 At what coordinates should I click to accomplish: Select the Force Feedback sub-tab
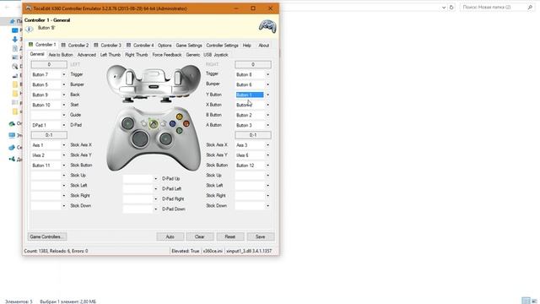[x=167, y=55]
